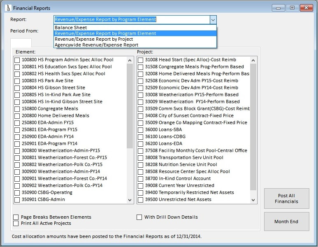Enable 39500 Unrestricted Net Assets project
Screen dimensions: 318x247
[140, 200]
